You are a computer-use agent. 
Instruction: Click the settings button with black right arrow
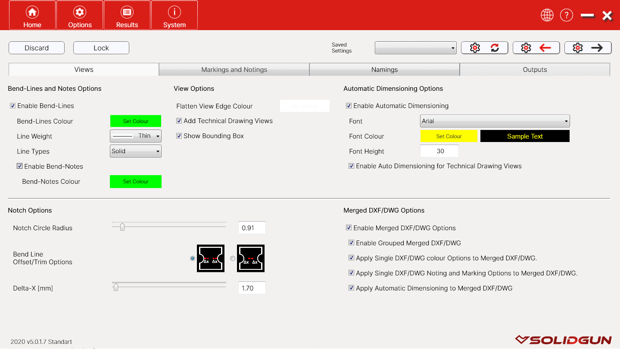(588, 48)
